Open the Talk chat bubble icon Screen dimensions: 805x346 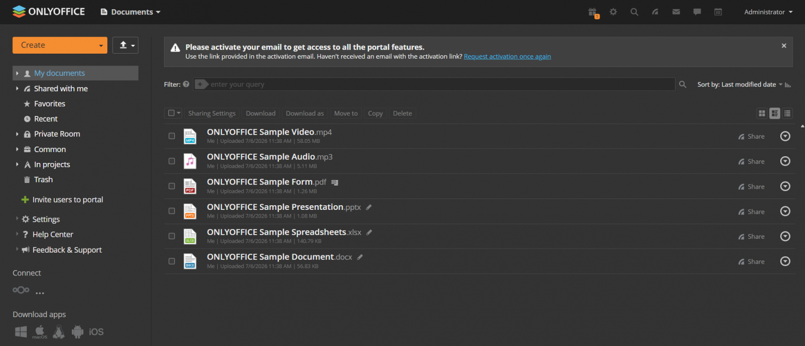697,12
